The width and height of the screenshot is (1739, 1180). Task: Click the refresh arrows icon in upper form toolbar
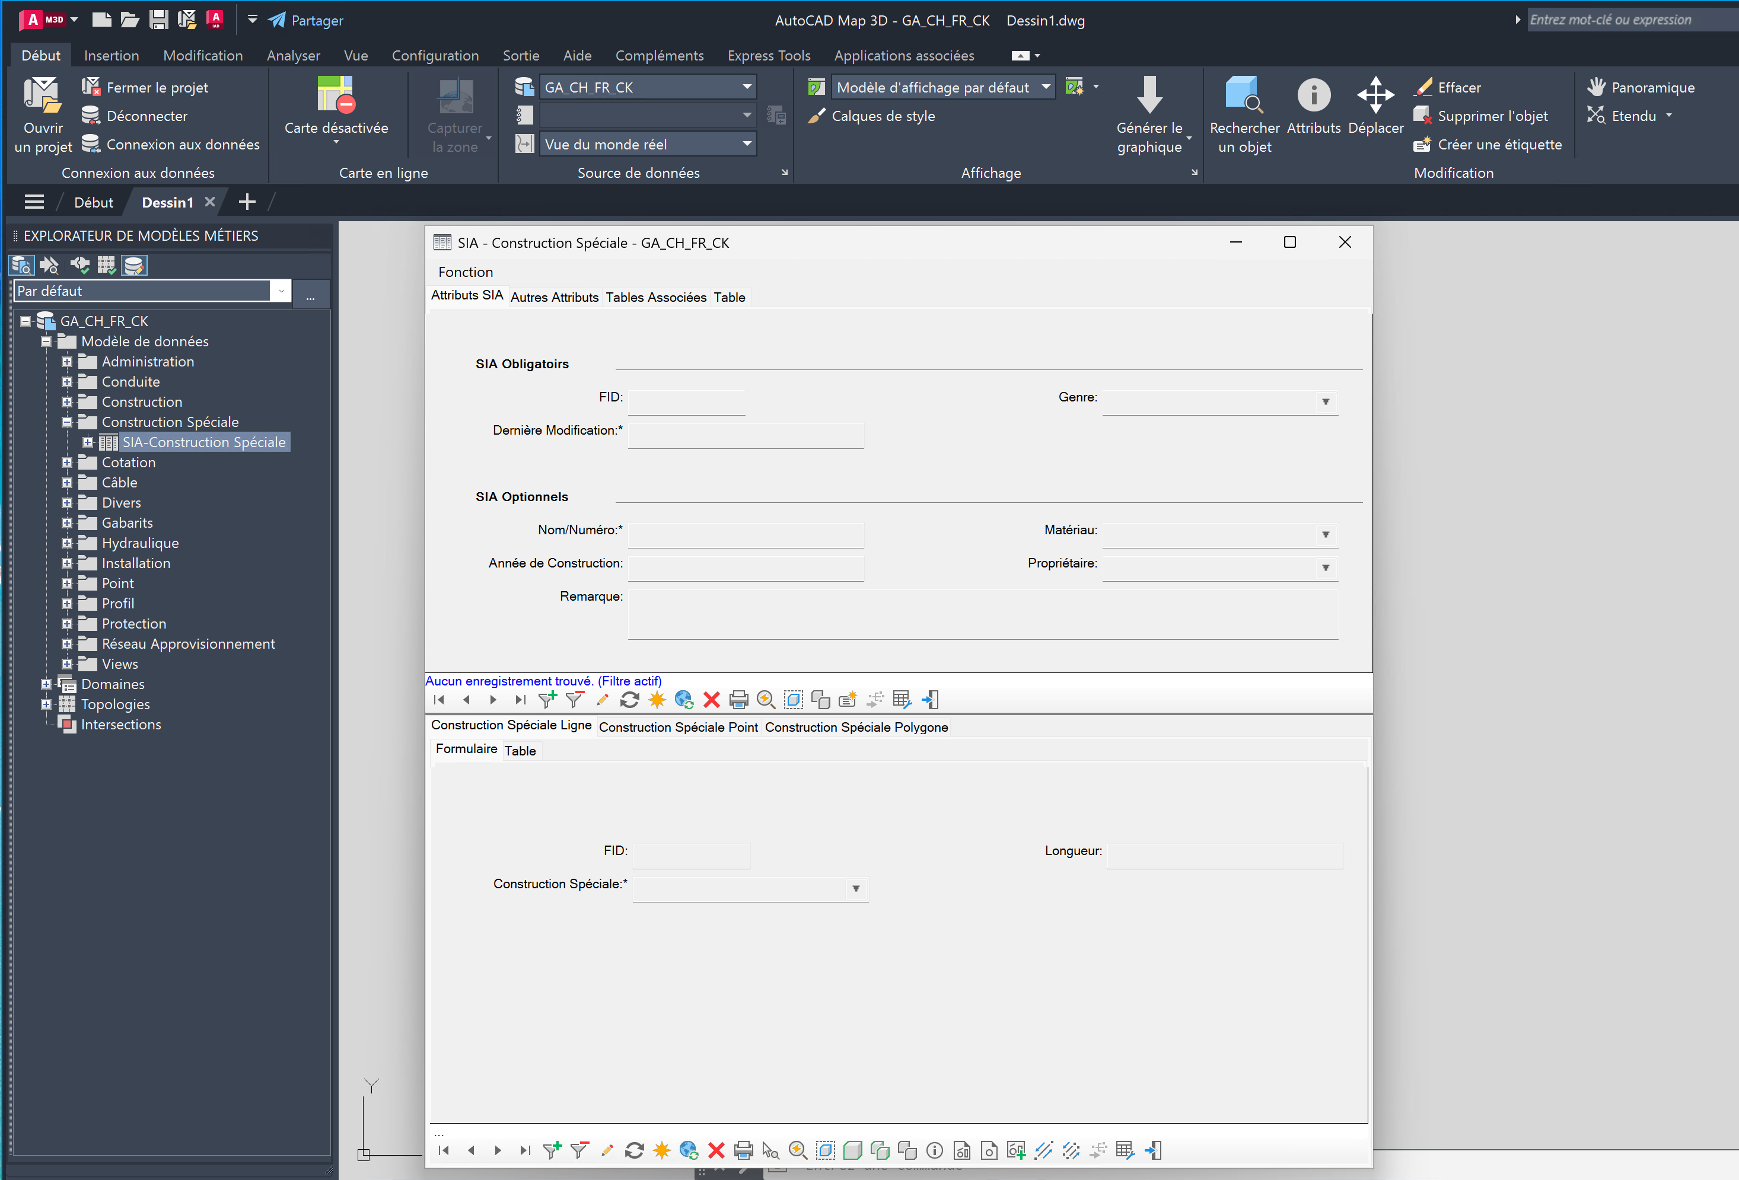pos(629,700)
